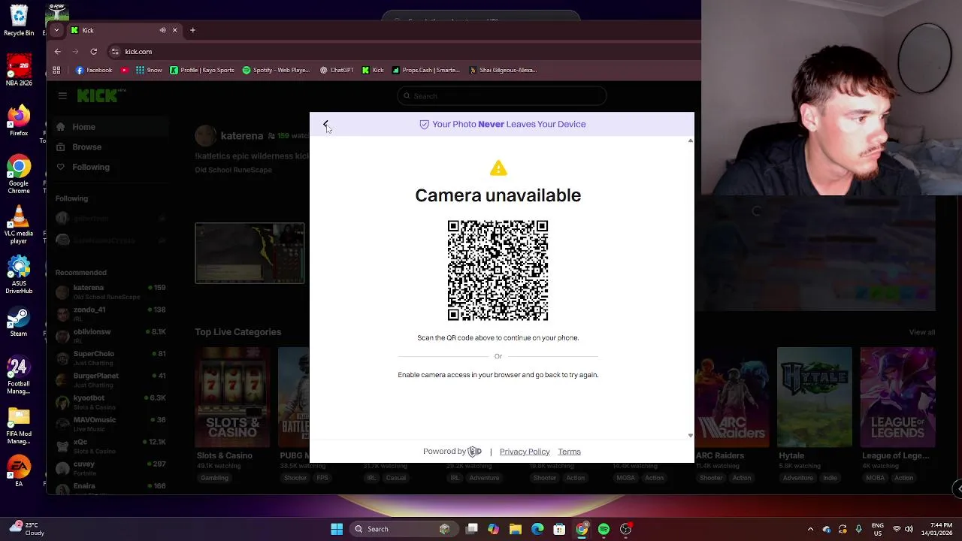Click the Chrome back arrow
962x541 pixels.
click(57, 52)
